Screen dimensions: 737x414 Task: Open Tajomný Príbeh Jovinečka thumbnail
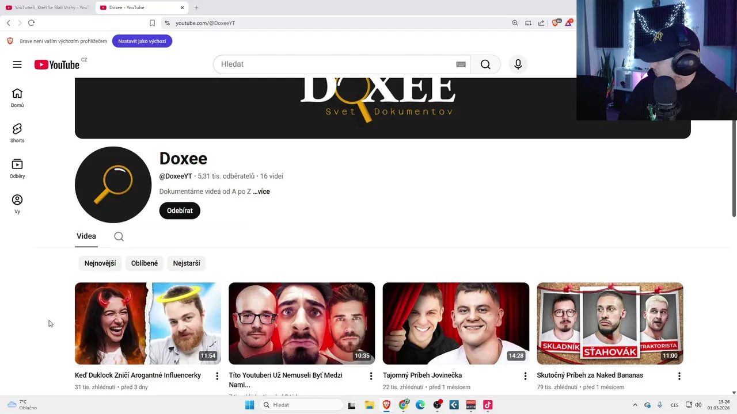[x=456, y=323]
